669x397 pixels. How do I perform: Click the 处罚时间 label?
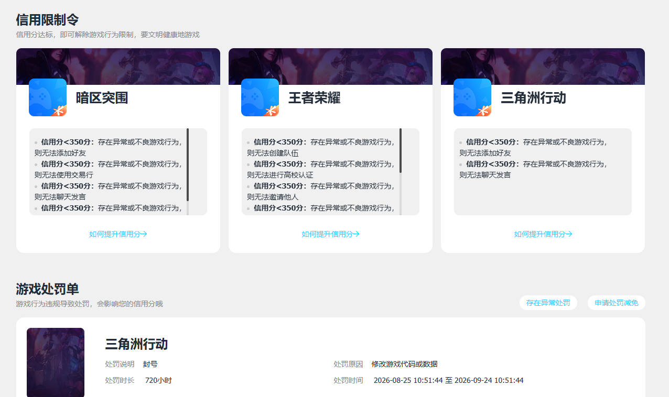coord(348,380)
